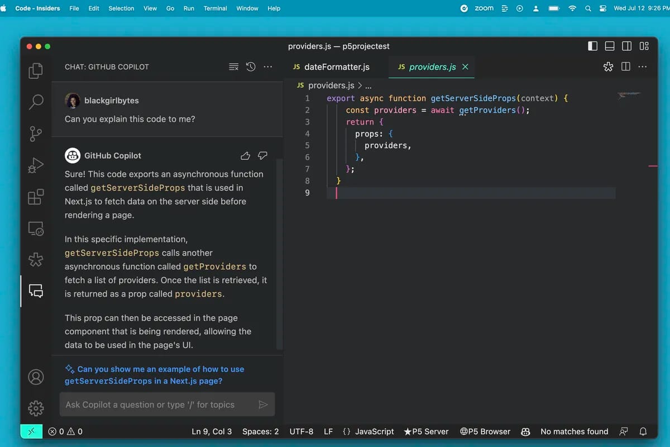Click the Copilot status bar icon
This screenshot has width=670, height=447.
[x=525, y=431]
